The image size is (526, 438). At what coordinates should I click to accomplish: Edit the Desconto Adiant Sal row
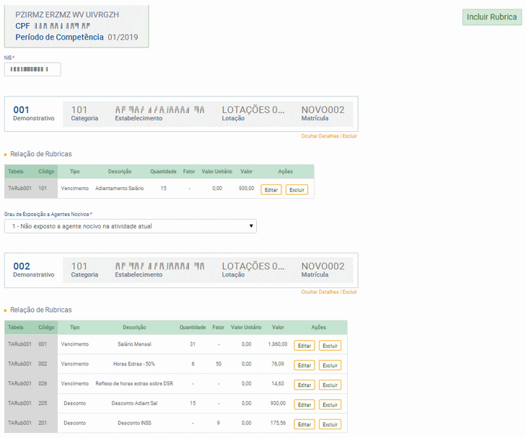(304, 405)
